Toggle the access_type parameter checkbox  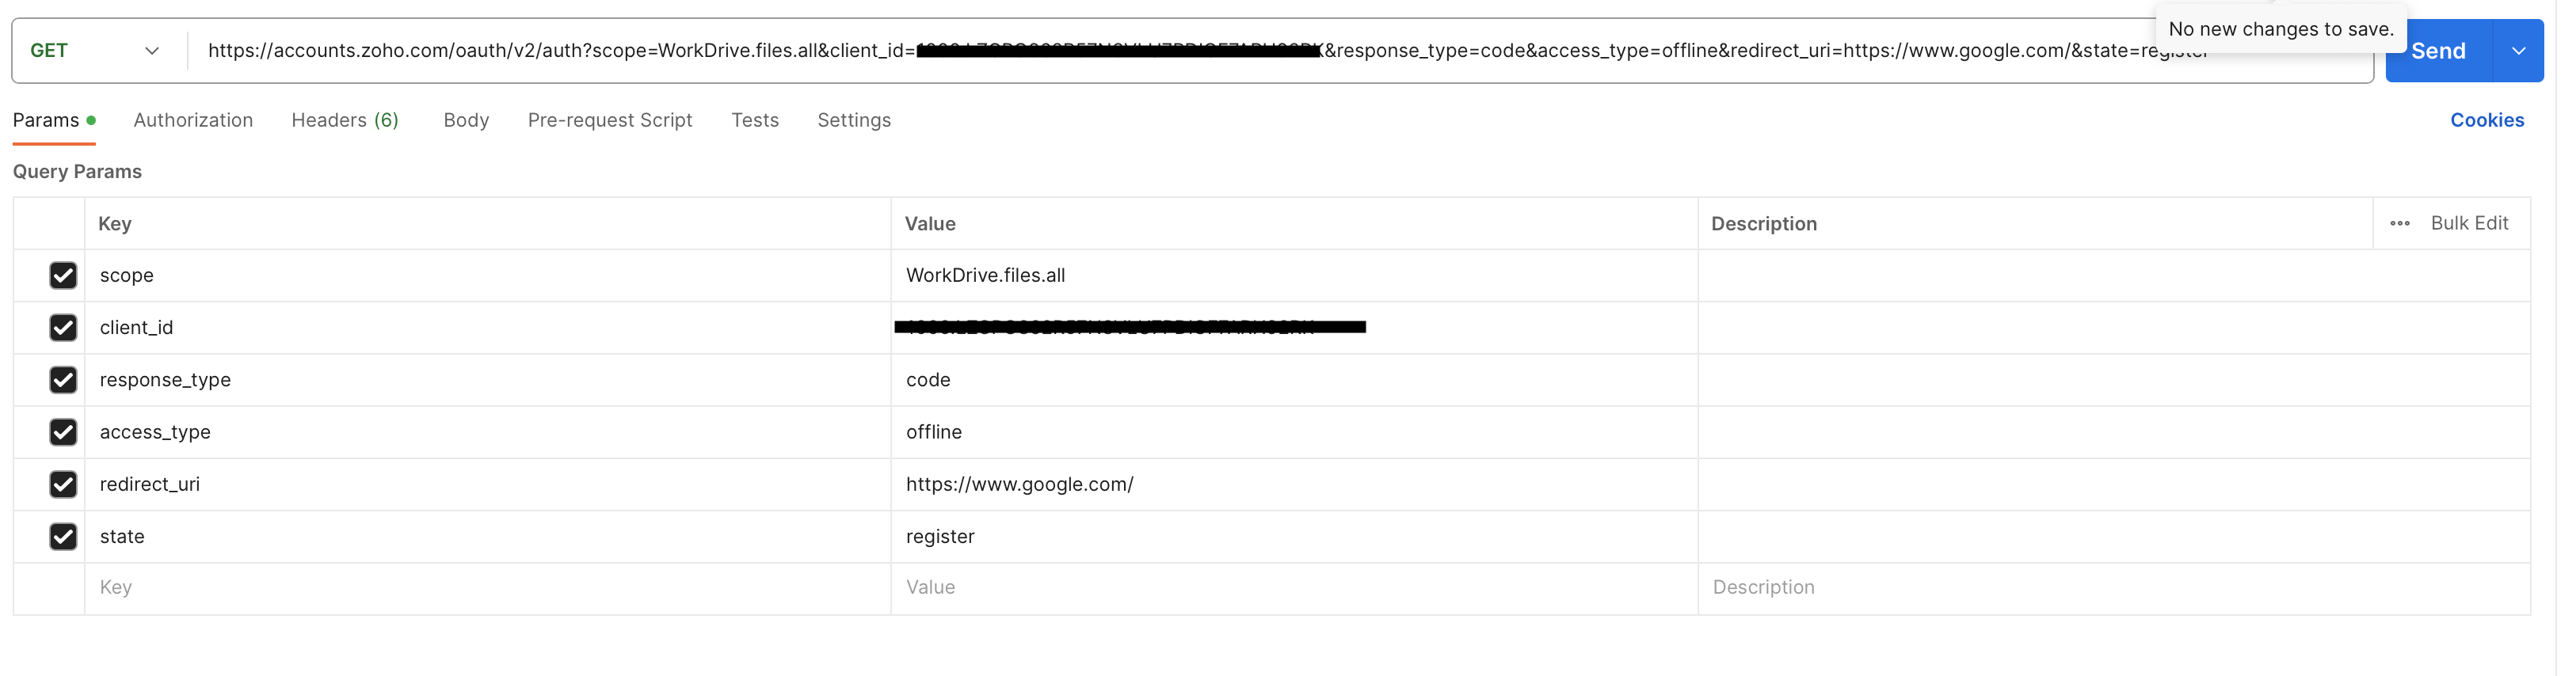pos(63,432)
